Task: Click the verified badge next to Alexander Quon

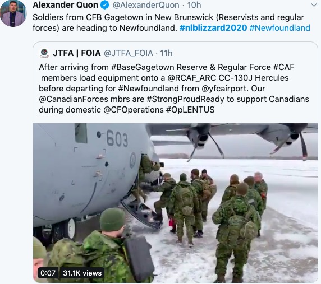Action: (105, 5)
